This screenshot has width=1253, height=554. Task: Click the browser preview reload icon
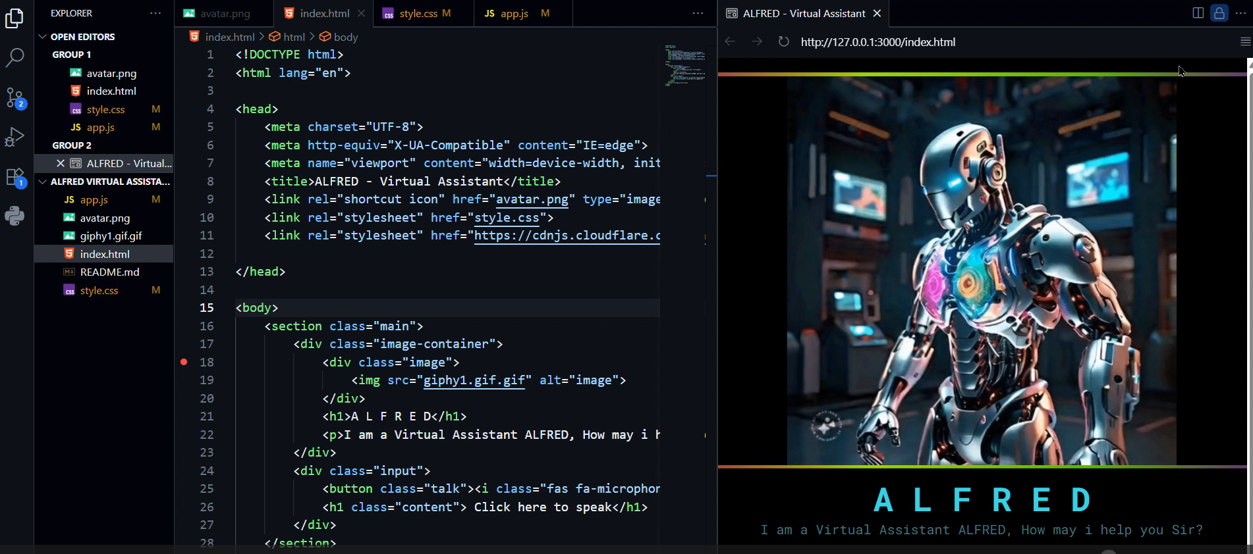click(x=783, y=42)
